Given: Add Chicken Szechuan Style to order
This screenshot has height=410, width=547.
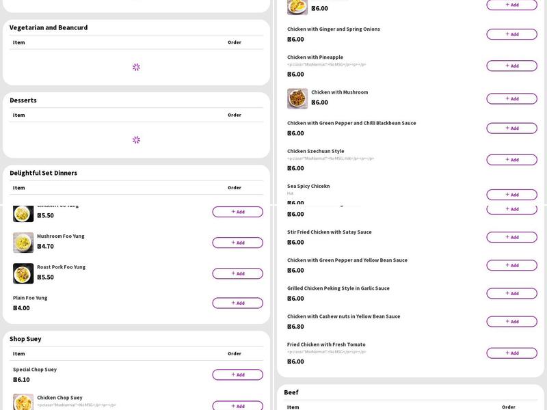Looking at the screenshot, I should 511,159.
